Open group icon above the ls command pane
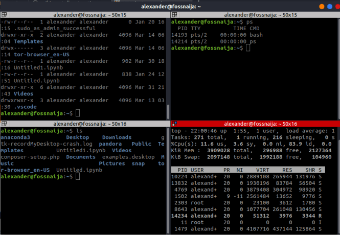This screenshot has width=340, height=235. (4, 124)
